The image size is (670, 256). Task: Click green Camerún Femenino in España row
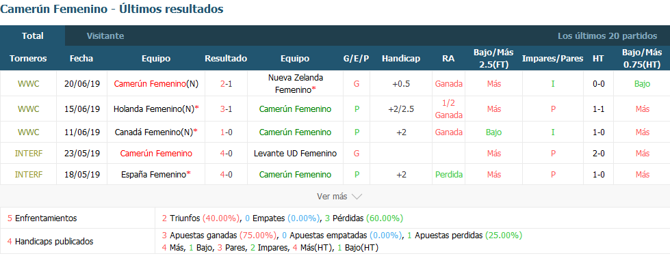click(295, 175)
